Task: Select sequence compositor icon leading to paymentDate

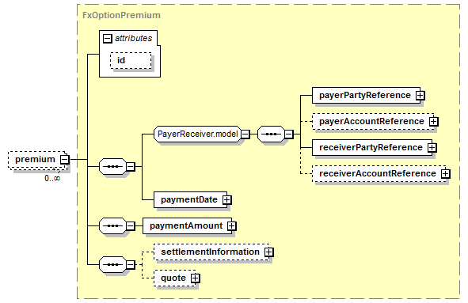Action: pyautogui.click(x=112, y=166)
